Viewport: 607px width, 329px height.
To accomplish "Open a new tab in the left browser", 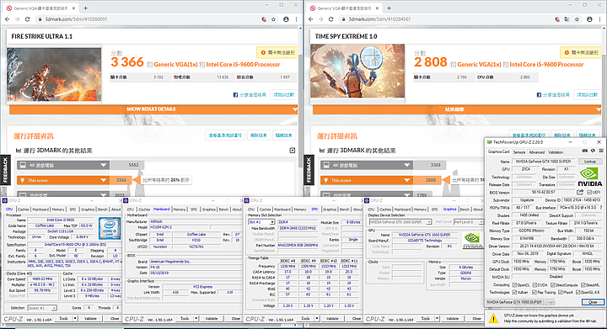I will click(85, 8).
